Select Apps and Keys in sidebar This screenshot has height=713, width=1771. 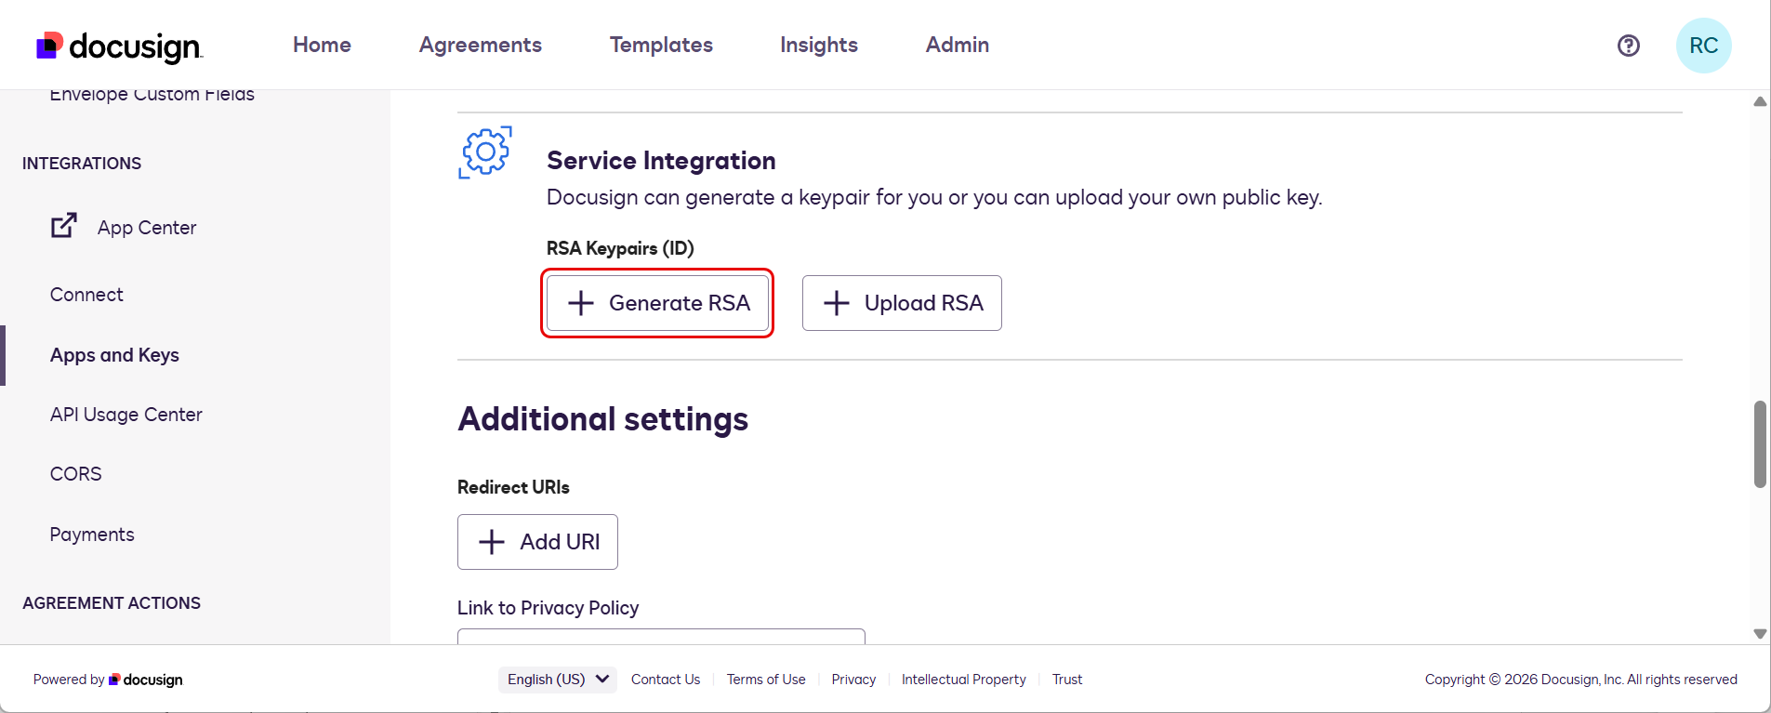(114, 355)
